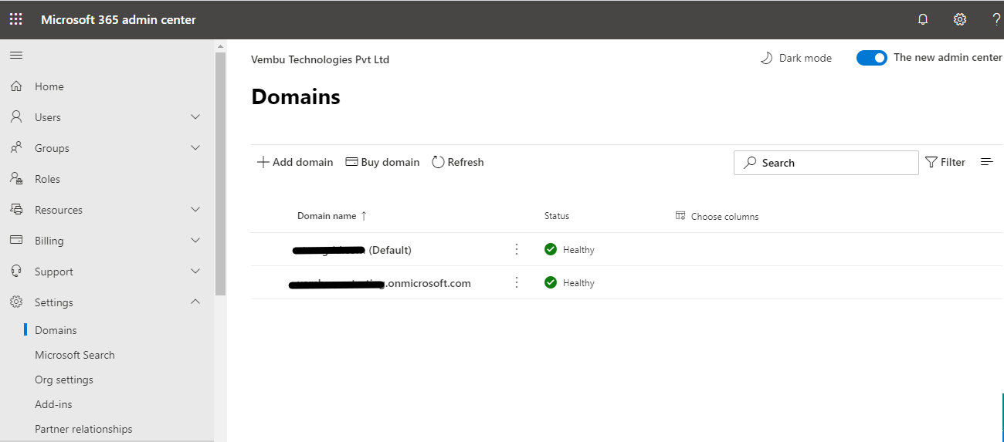Click the Settings gear icon in sidebar
1004x442 pixels.
click(16, 302)
